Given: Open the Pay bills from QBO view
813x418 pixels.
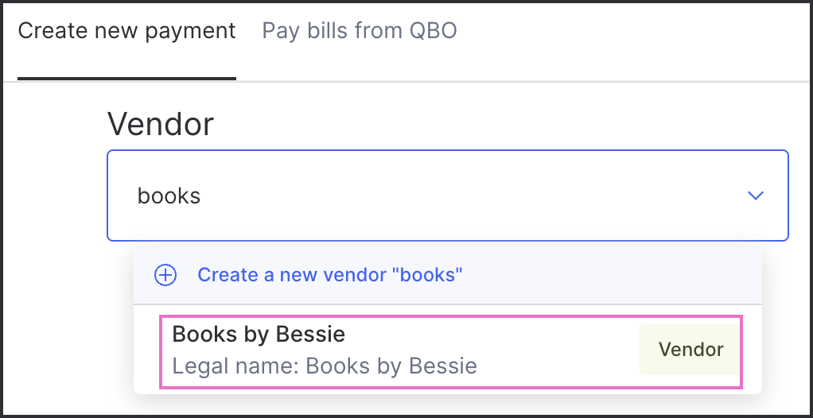Looking at the screenshot, I should (x=360, y=31).
